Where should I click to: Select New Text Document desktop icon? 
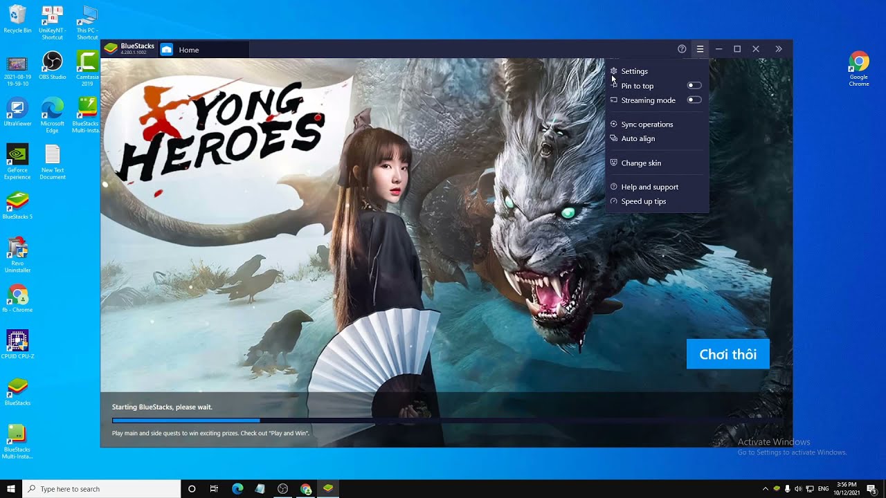coord(52,162)
